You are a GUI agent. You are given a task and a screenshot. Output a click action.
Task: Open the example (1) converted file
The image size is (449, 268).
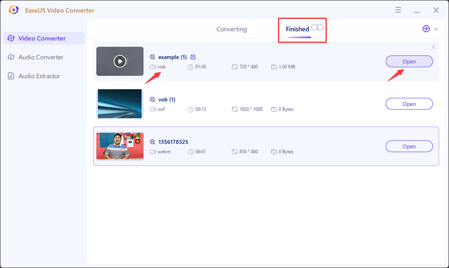[409, 62]
